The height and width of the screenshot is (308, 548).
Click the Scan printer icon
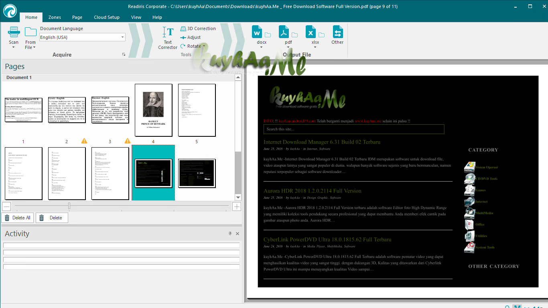pyautogui.click(x=14, y=32)
